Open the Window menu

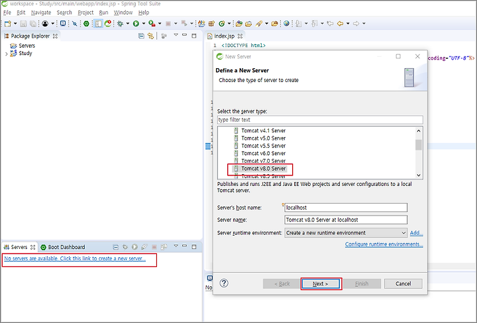pyautogui.click(x=123, y=13)
